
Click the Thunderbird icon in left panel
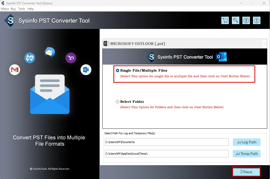coord(50,52)
